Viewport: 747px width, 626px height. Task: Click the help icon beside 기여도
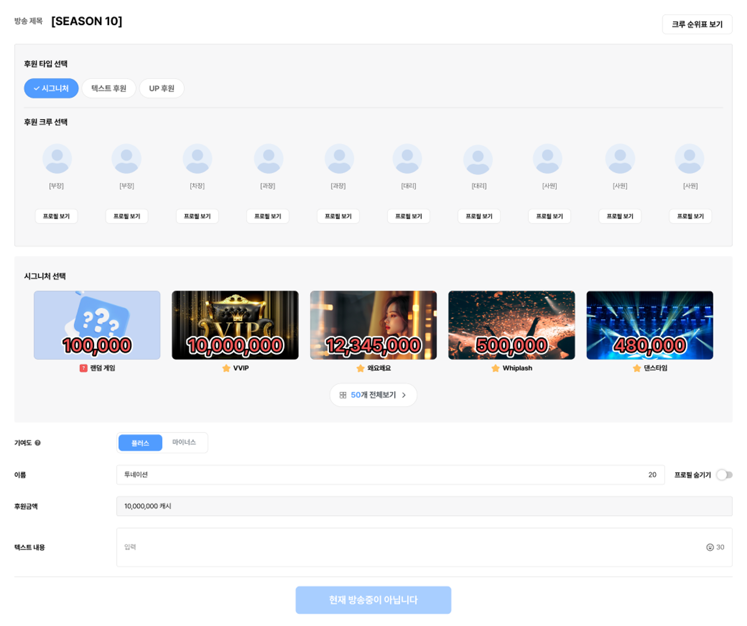pyautogui.click(x=38, y=443)
